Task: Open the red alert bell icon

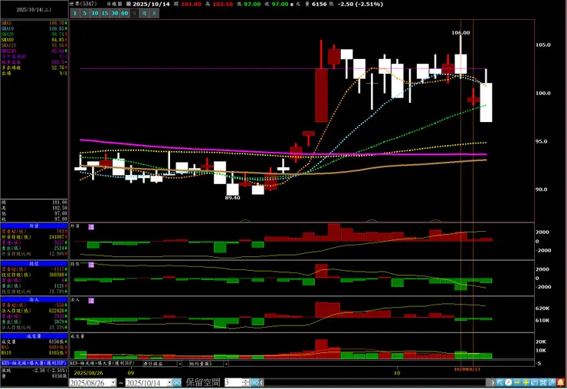Action: tap(561, 383)
